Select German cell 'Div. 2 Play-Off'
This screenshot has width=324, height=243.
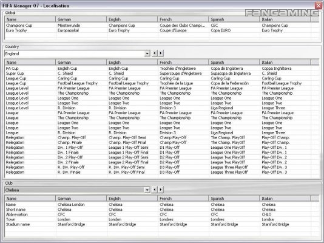coord(70,157)
